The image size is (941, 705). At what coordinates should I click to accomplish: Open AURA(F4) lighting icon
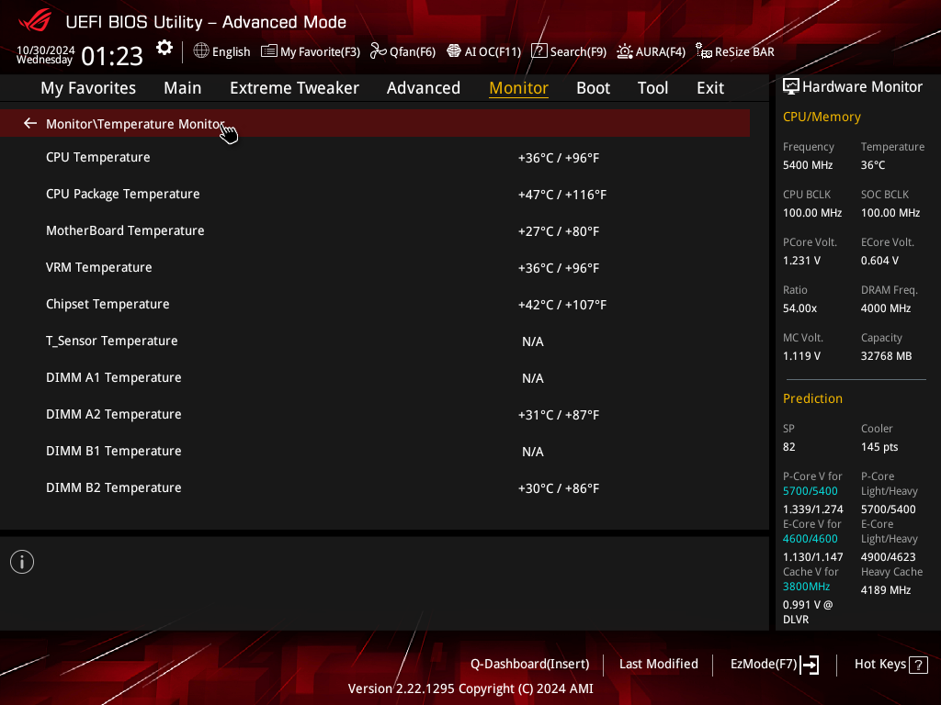coord(625,51)
